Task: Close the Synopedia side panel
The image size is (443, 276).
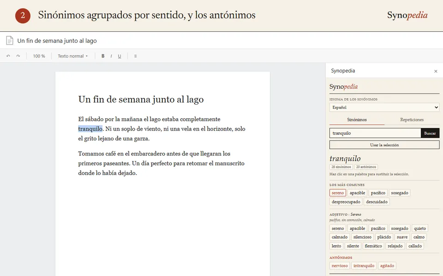Action: click(x=435, y=71)
